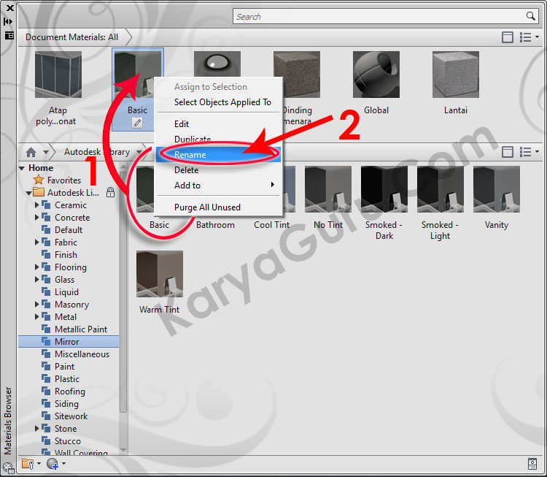This screenshot has height=477, width=547.
Task: Click the search magnifier icon
Action: [531, 16]
